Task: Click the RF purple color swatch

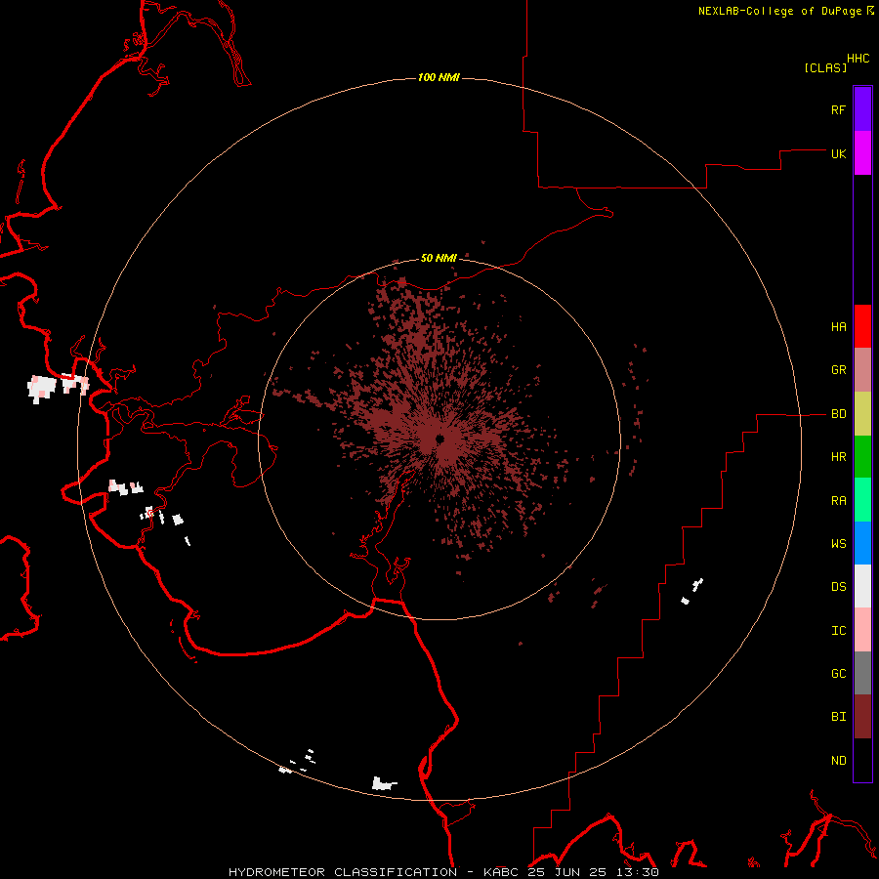Action: click(x=862, y=109)
